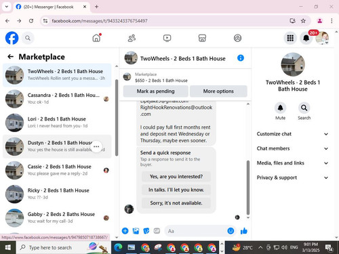The height and width of the screenshot is (254, 339).
Task: Open the Marketplace storefront icon
Action: (202, 38)
